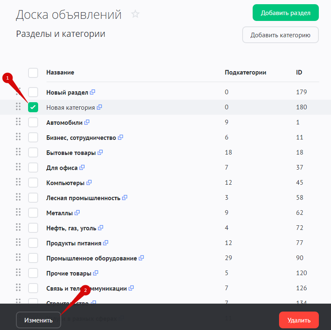Viewport: 331px width, 330px height.
Task: Click the drag handle for Нефть, газ, уголь
Action: [18, 227]
